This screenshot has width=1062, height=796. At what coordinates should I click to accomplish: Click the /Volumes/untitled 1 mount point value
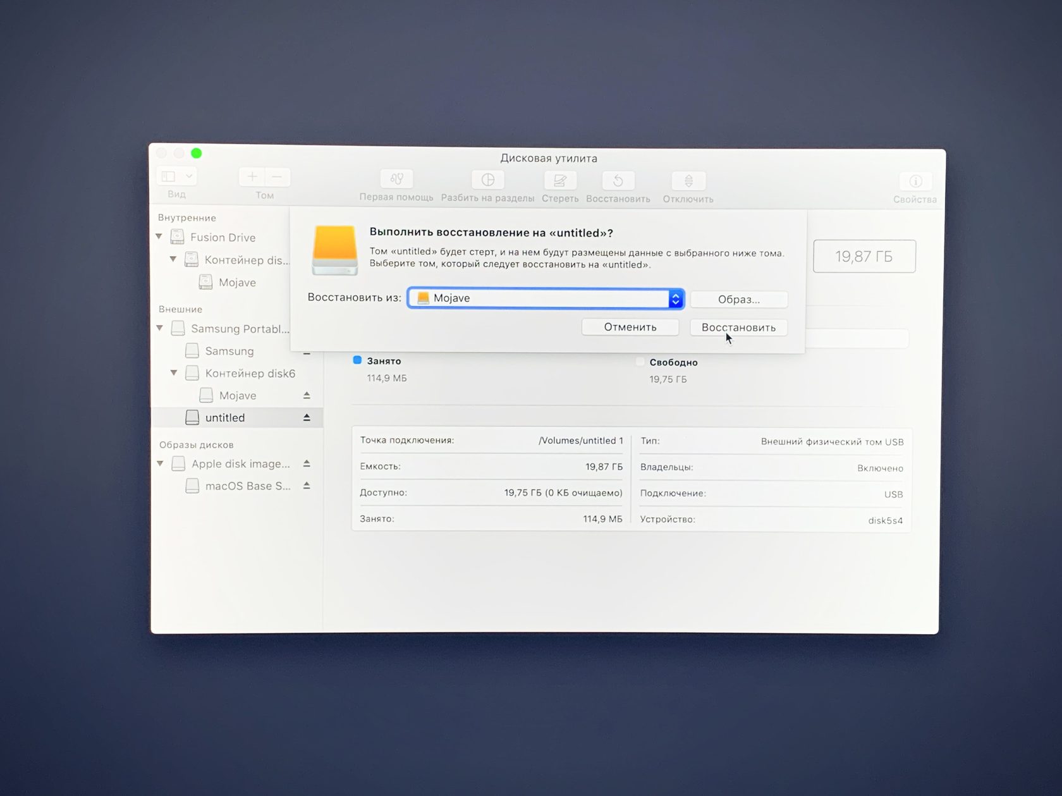click(580, 440)
